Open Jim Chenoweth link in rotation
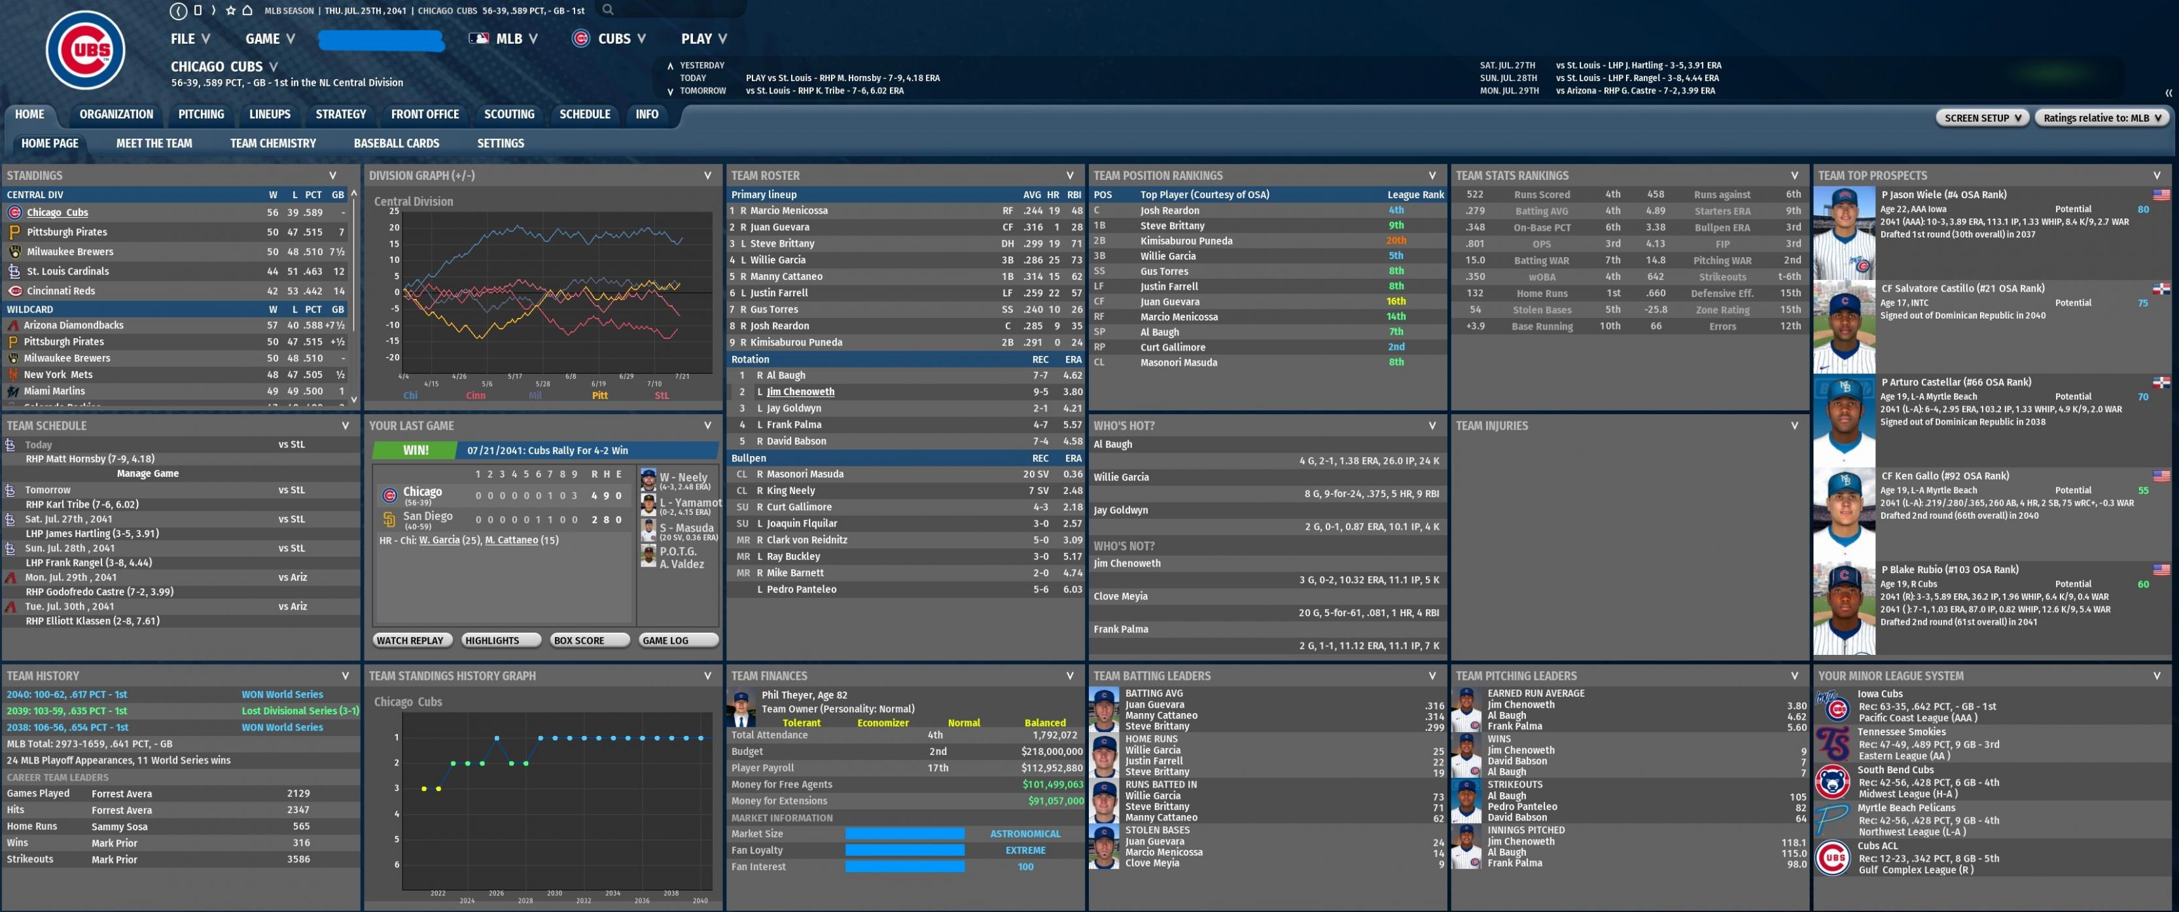2179x912 pixels. click(x=800, y=392)
